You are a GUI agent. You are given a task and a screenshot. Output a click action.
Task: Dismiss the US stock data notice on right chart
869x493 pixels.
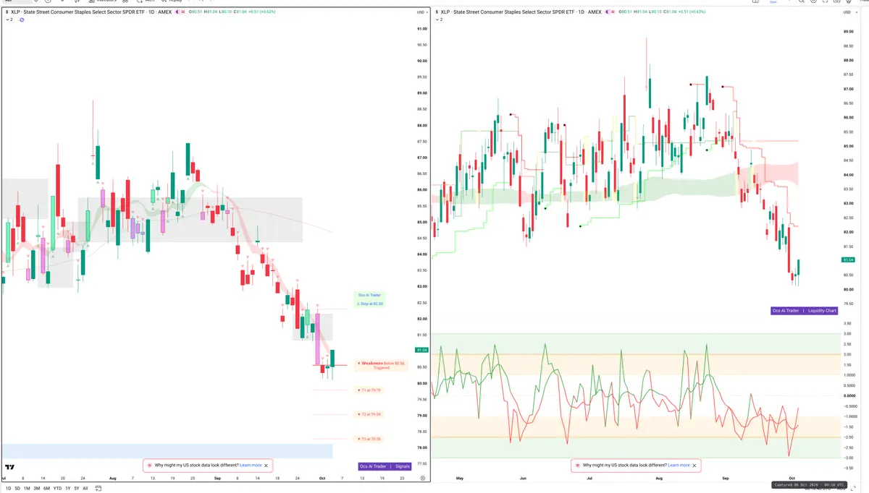695,466
